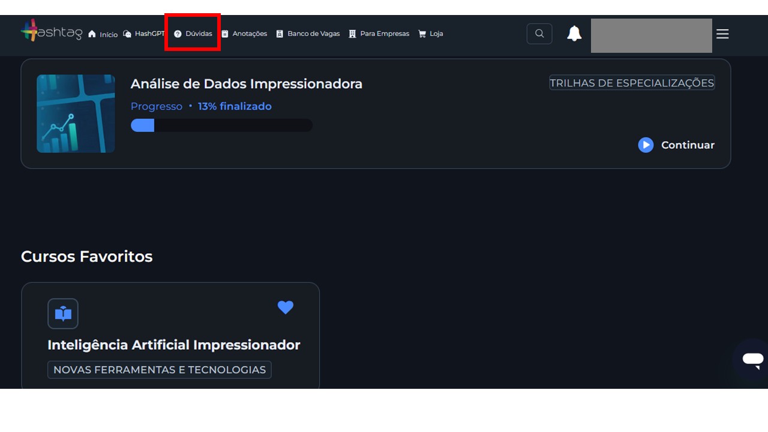Screen dimensions: 768x432
Task: Open the Dúvidas menu item
Action: [192, 34]
